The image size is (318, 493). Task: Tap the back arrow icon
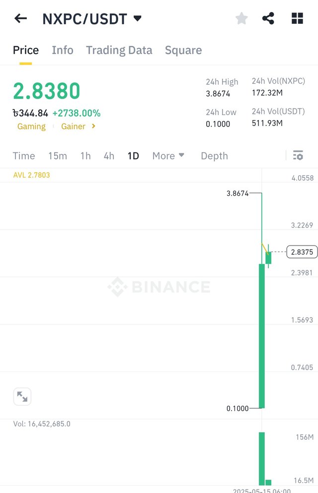pos(20,19)
